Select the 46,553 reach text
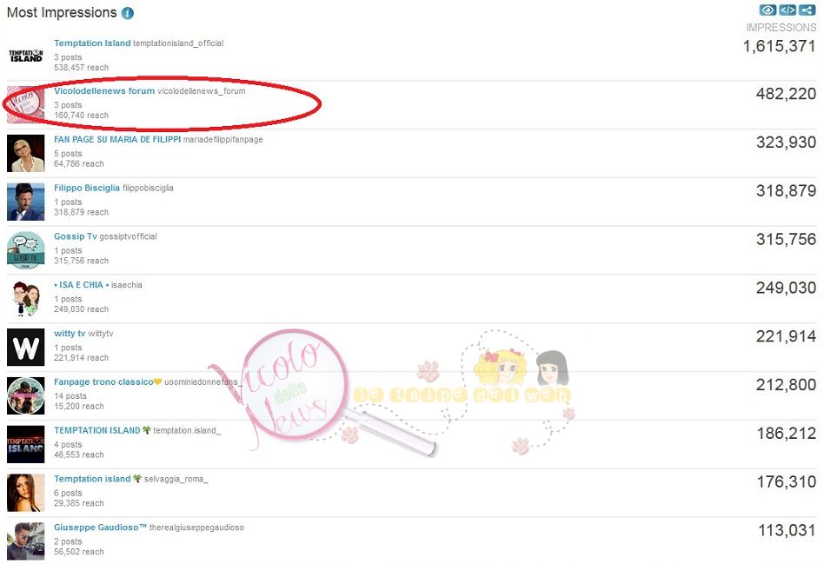824x564 pixels. point(79,455)
